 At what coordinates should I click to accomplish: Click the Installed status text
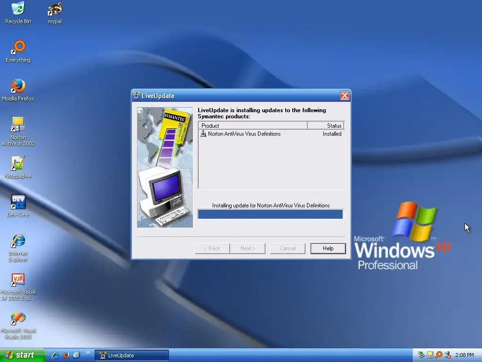[332, 134]
